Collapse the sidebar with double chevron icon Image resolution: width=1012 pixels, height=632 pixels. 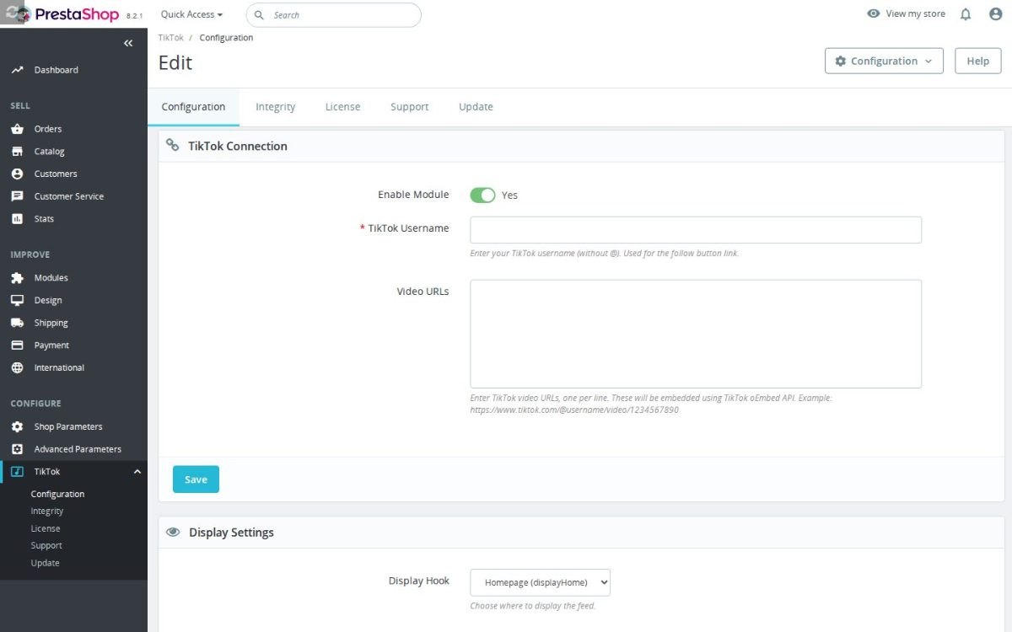pos(128,43)
